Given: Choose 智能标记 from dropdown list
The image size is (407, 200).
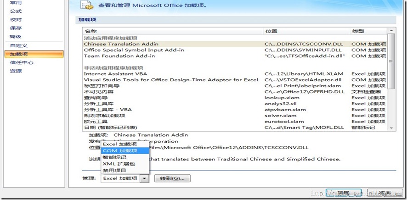Looking at the screenshot, I should 125,157.
